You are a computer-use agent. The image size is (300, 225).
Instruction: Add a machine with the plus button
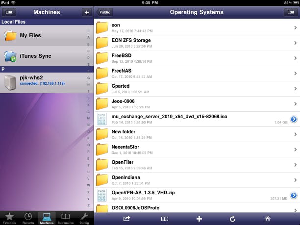tap(87, 12)
